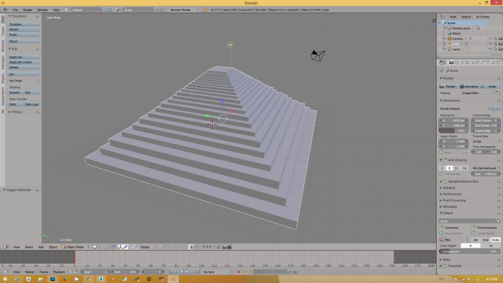Screen dimensions: 503x283
Task: Click the pivot point icon in viewport header
Action: pyautogui.click(x=105, y=247)
